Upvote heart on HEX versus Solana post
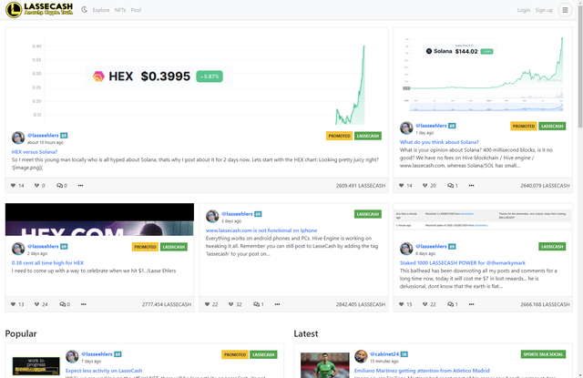This screenshot has width=583, height=378. tap(13, 185)
